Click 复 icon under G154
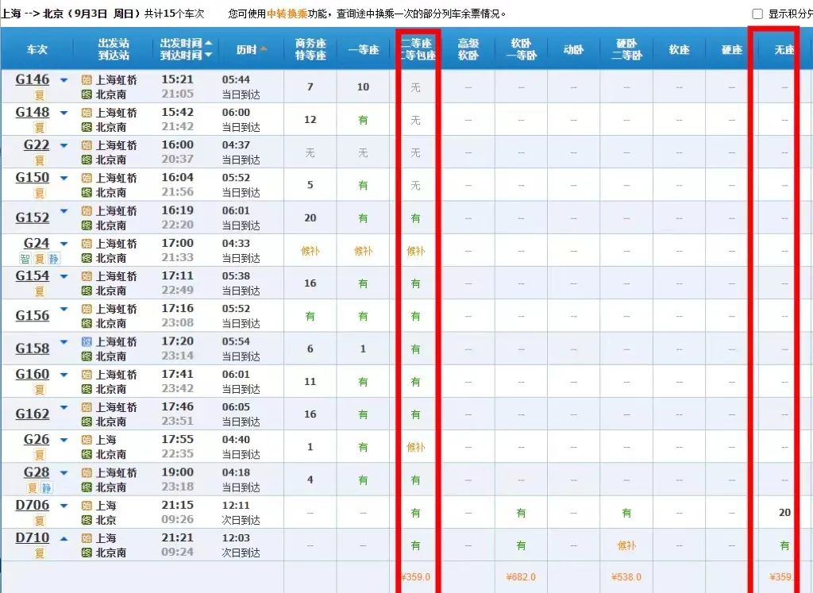The image size is (813, 593). pyautogui.click(x=40, y=291)
